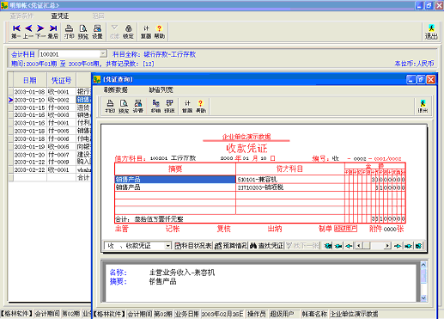Viewport: 444px width, 319px height.
Task: Click status bar date 2003年02月26日
Action: click(222, 314)
